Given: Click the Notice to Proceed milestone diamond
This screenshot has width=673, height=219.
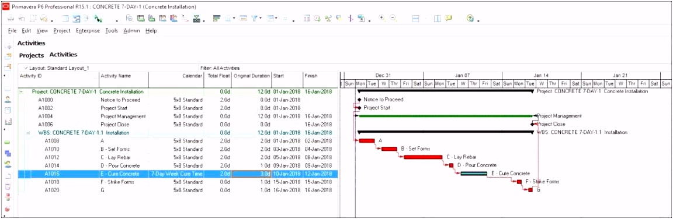Looking at the screenshot, I should click(359, 100).
